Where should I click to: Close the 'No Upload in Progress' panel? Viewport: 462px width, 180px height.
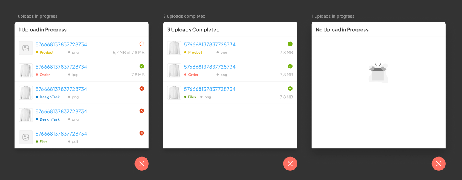[438, 164]
